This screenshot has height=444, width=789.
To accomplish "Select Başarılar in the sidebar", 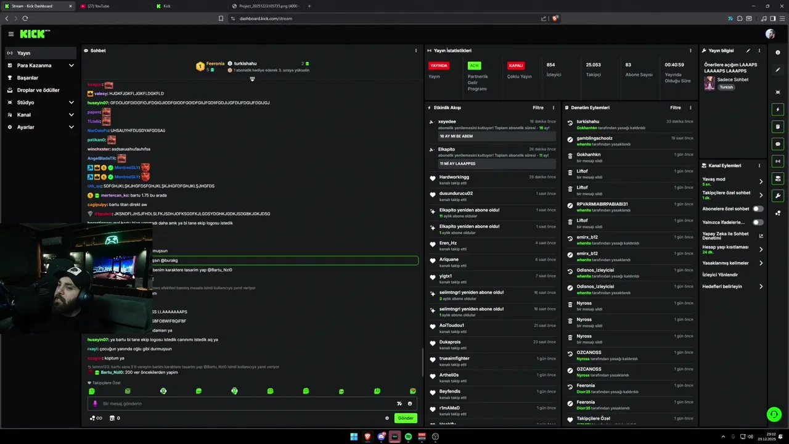I will [41, 78].
